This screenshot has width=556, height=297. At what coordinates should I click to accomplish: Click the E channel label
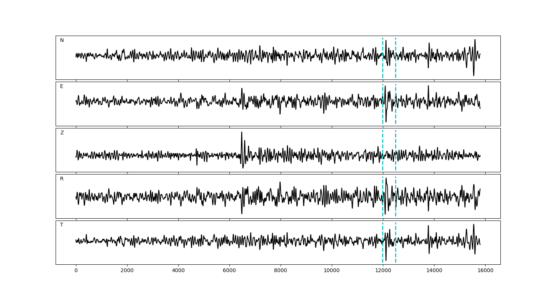pos(62,87)
